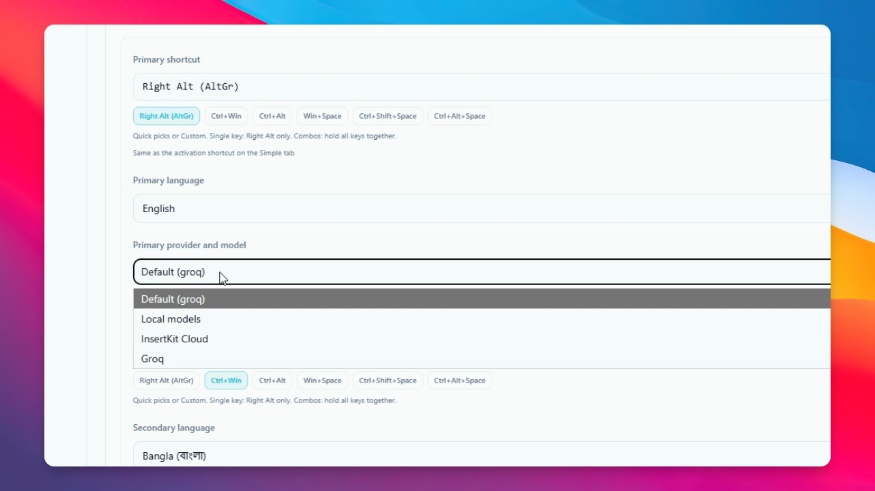Select secondary Ctrl+Alt+Space shortcut chip
The width and height of the screenshot is (875, 491).
point(459,381)
